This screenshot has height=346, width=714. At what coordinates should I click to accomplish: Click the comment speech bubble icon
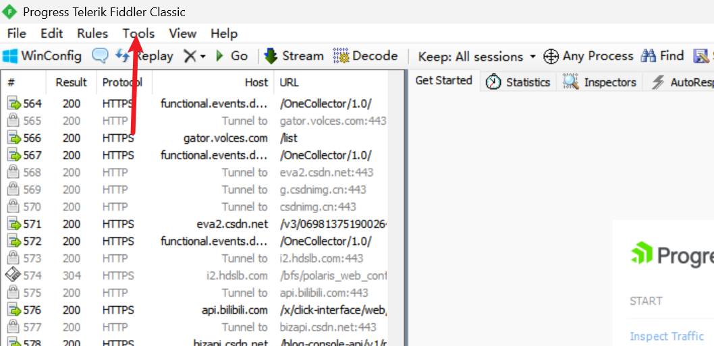[x=100, y=56]
